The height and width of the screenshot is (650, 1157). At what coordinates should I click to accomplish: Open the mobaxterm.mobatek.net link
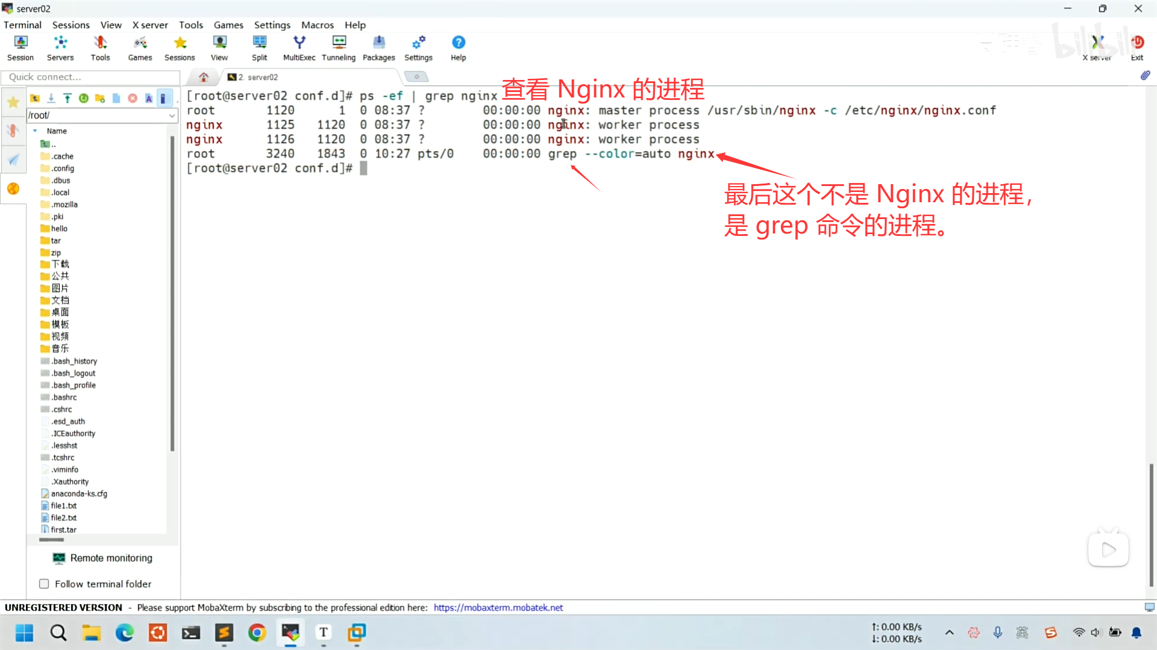click(498, 608)
